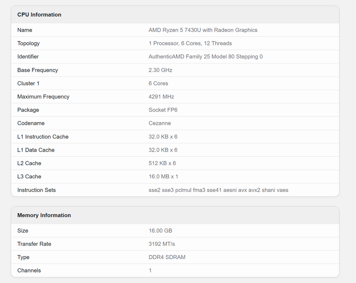Click the Base Frequency row label
Image resolution: width=356 pixels, height=283 pixels.
37,70
